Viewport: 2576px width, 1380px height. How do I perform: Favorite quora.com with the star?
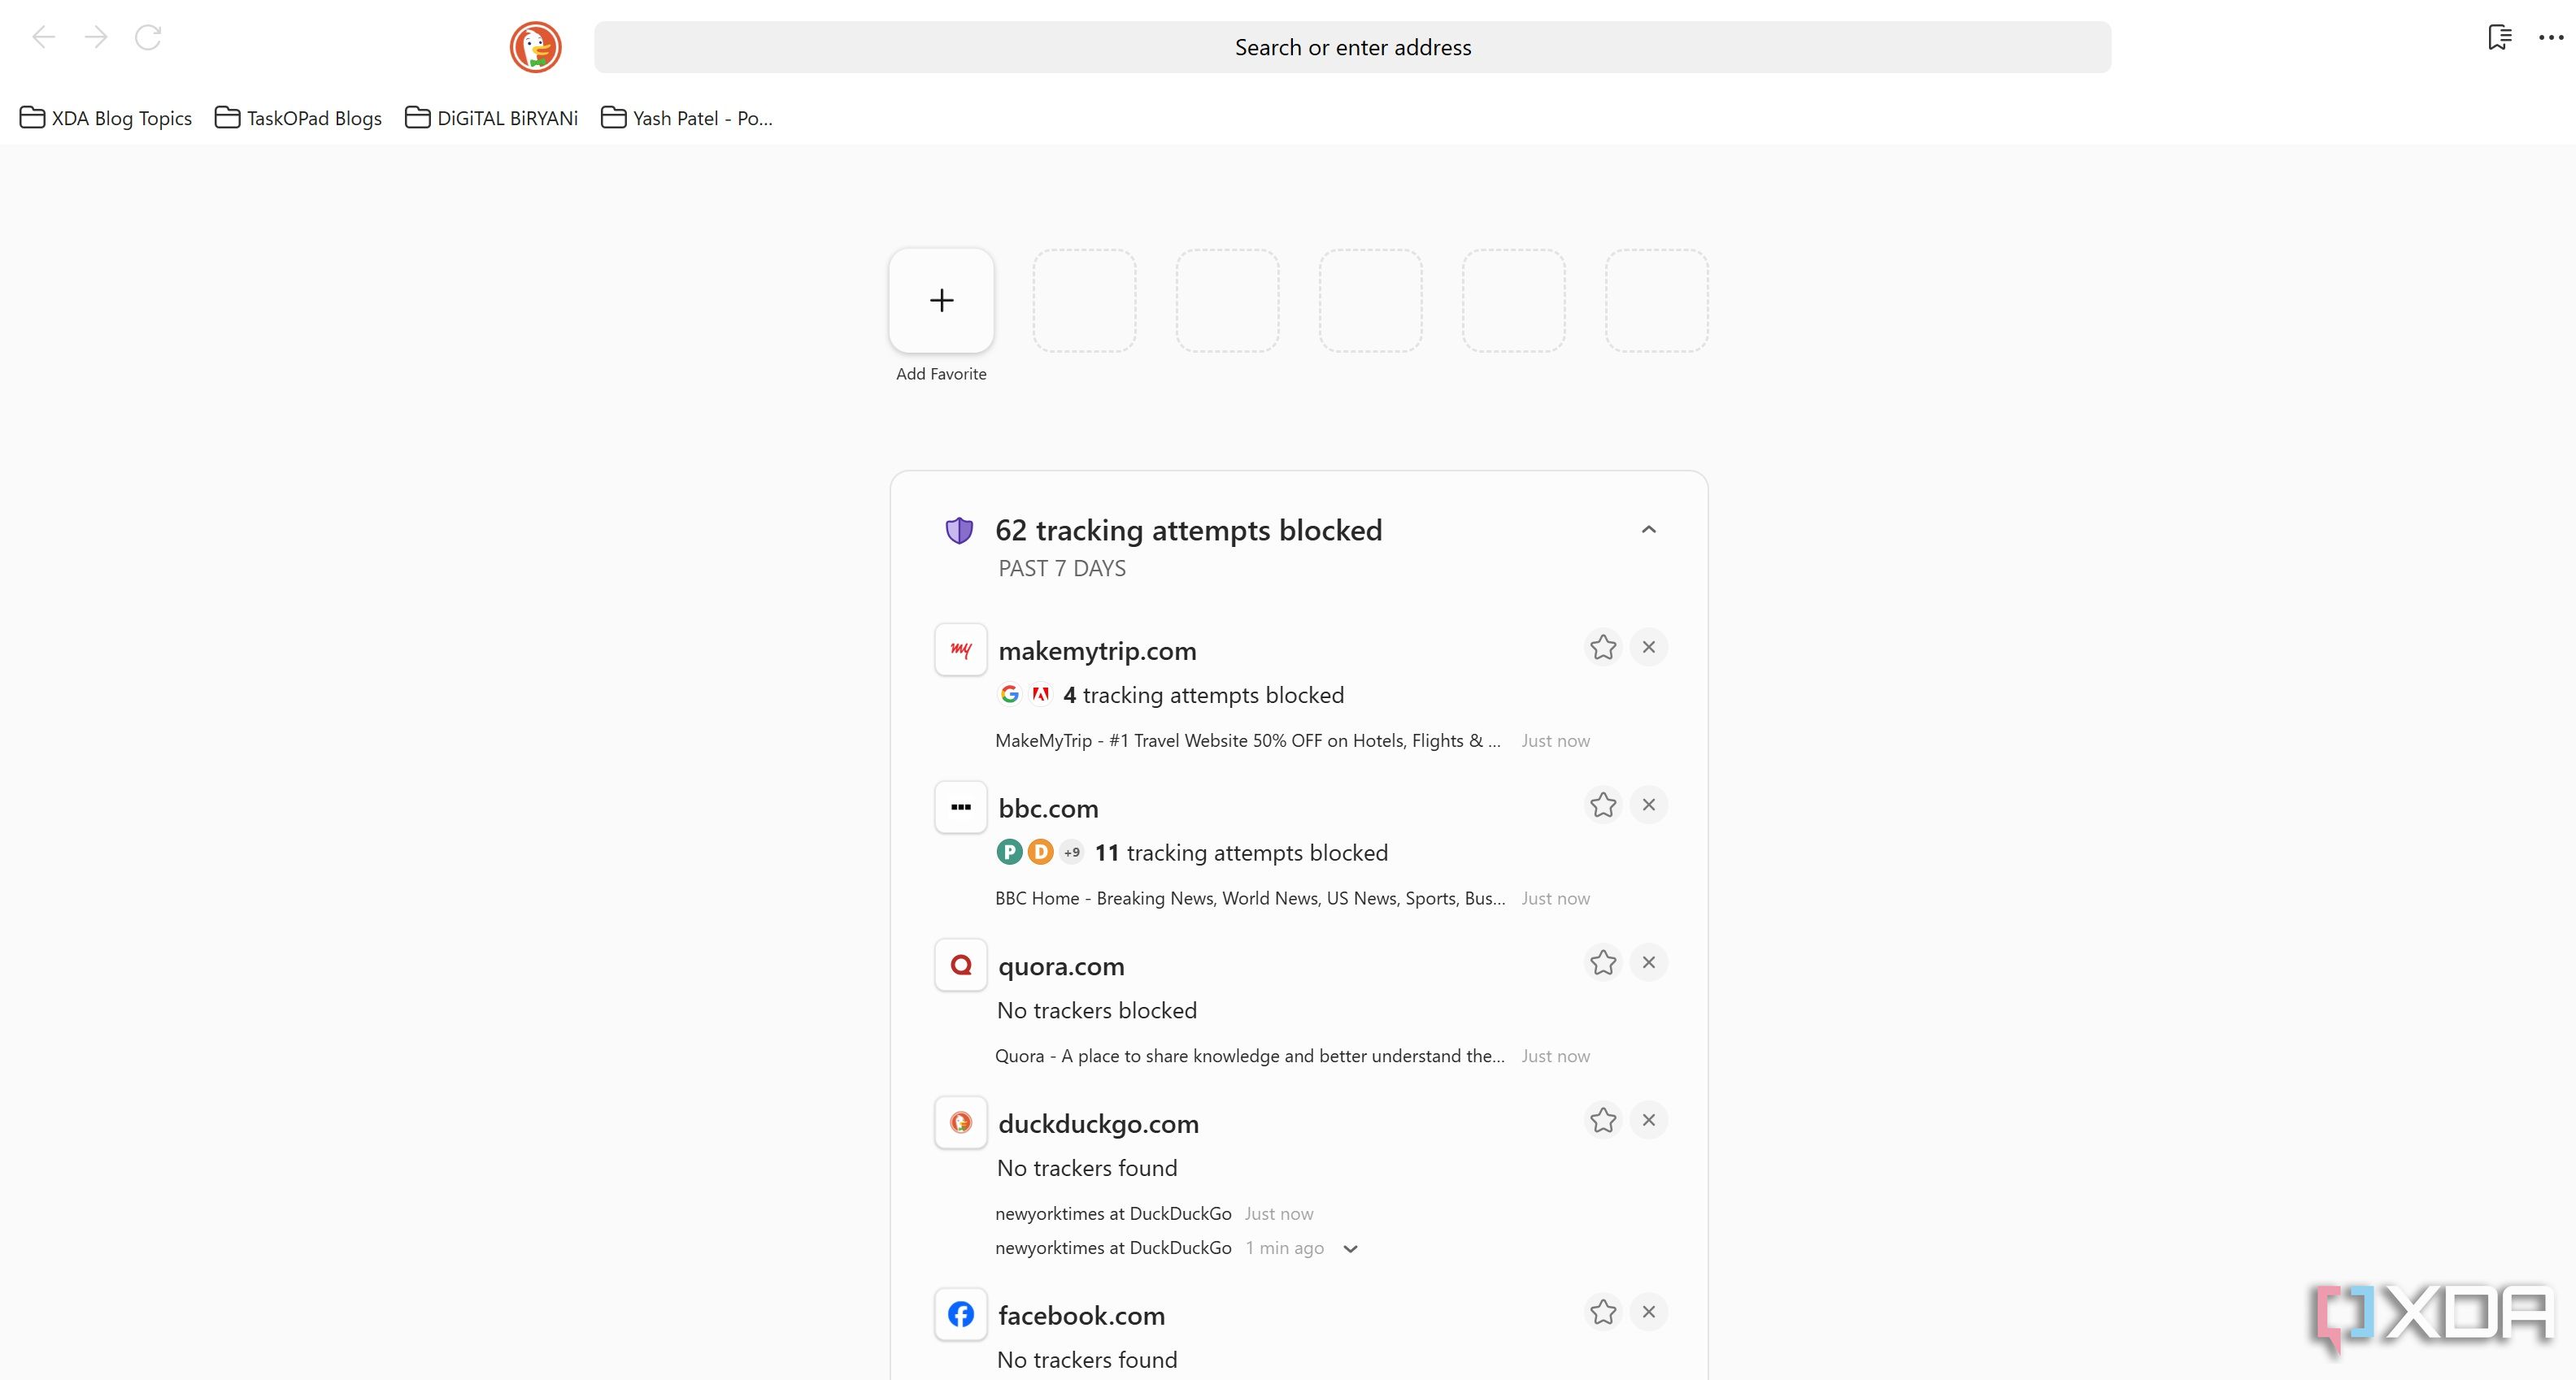[1603, 963]
